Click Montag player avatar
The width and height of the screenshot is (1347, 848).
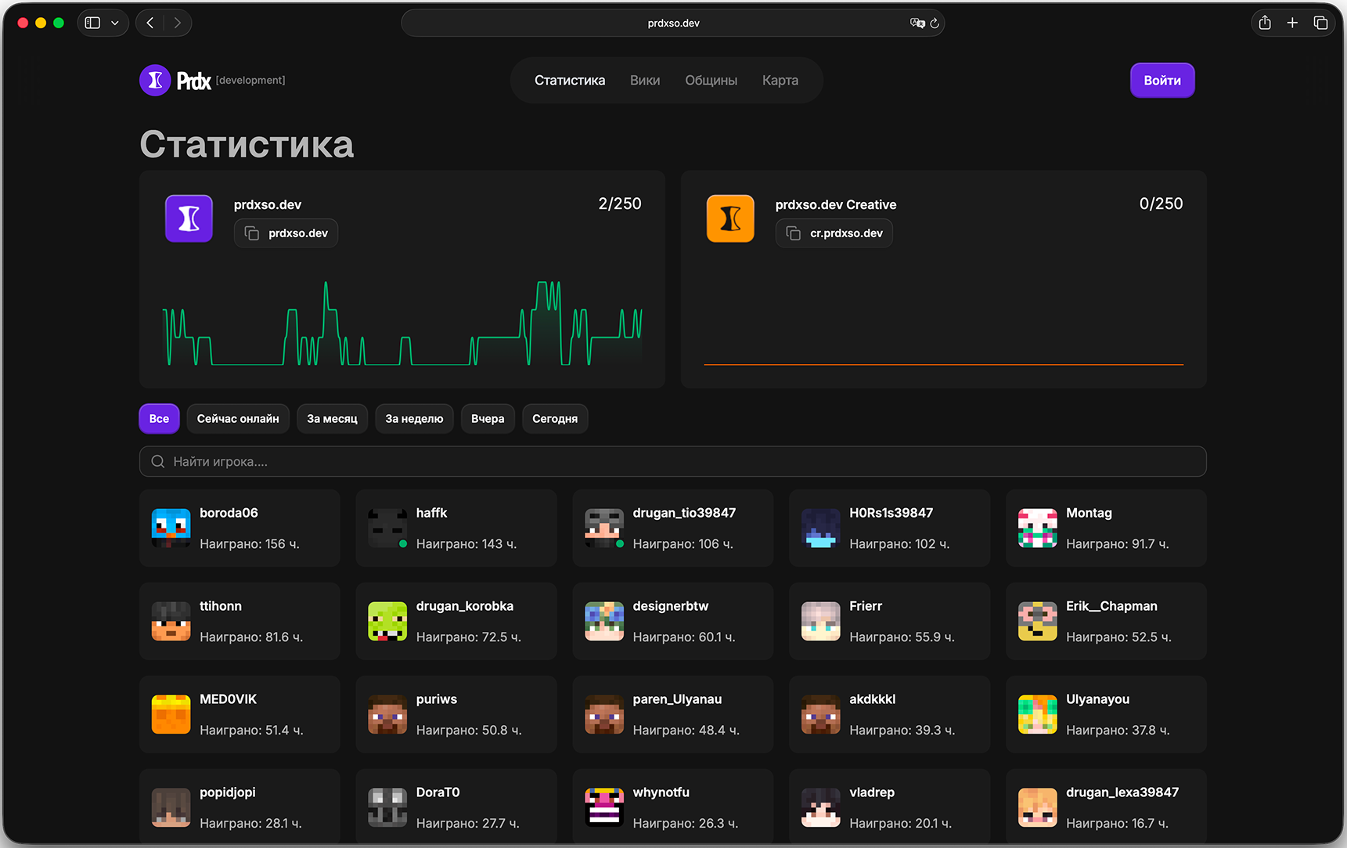click(x=1037, y=528)
